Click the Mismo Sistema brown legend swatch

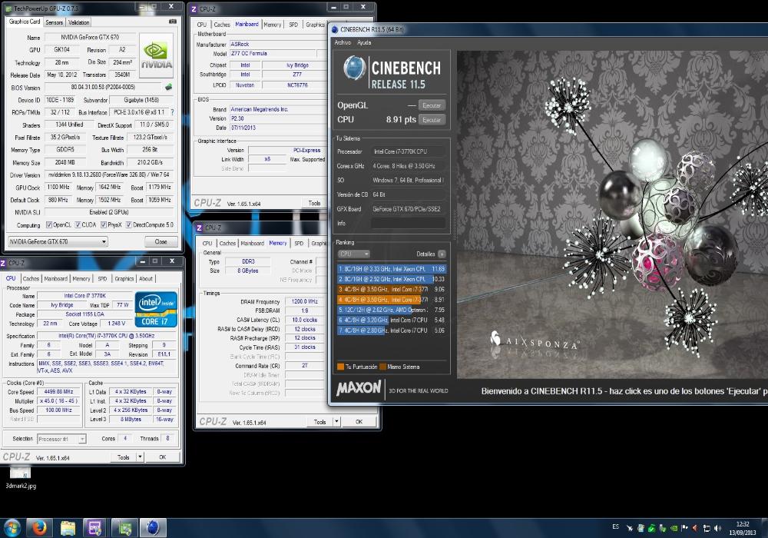pos(382,367)
